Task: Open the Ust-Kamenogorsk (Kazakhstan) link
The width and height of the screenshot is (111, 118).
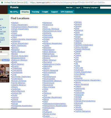Action: point(88,80)
